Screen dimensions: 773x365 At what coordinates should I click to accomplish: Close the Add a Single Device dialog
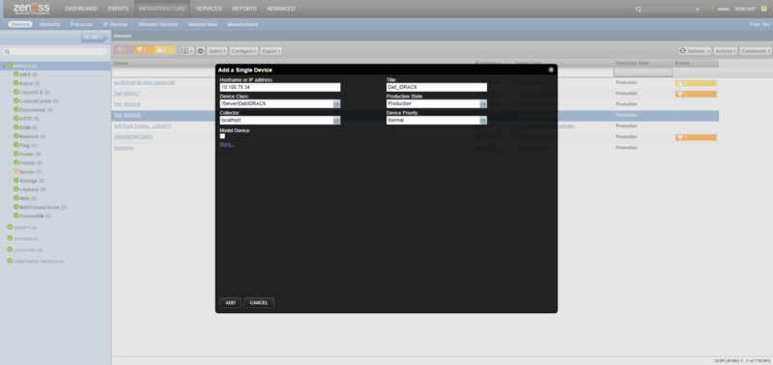coord(551,70)
